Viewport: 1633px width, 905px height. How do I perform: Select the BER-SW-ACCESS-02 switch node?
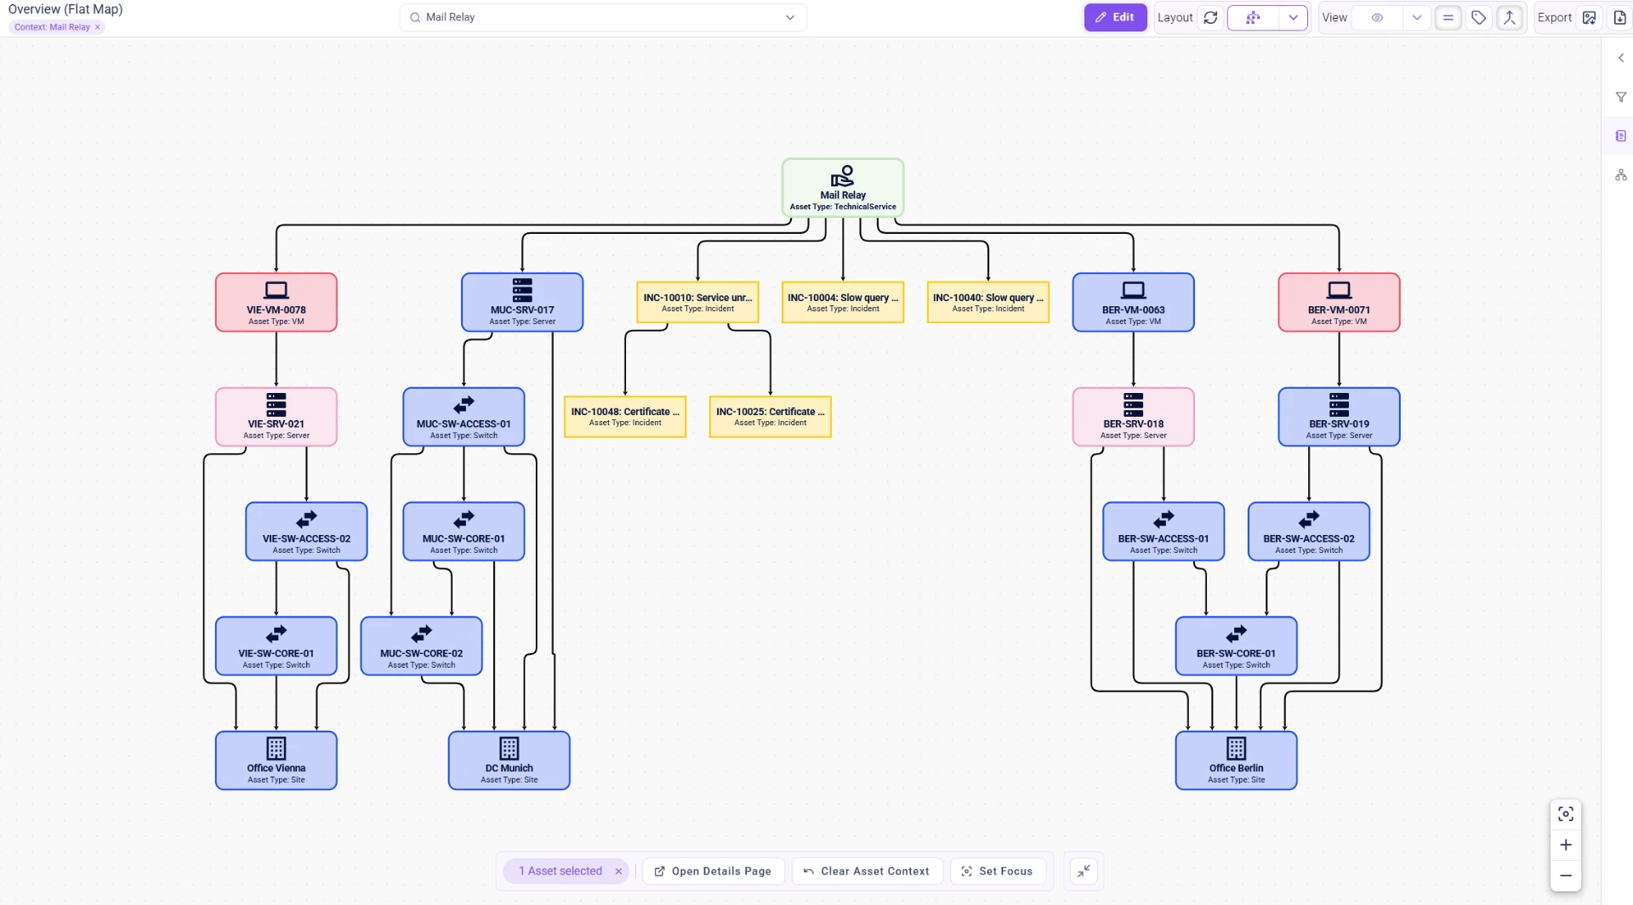tap(1308, 532)
